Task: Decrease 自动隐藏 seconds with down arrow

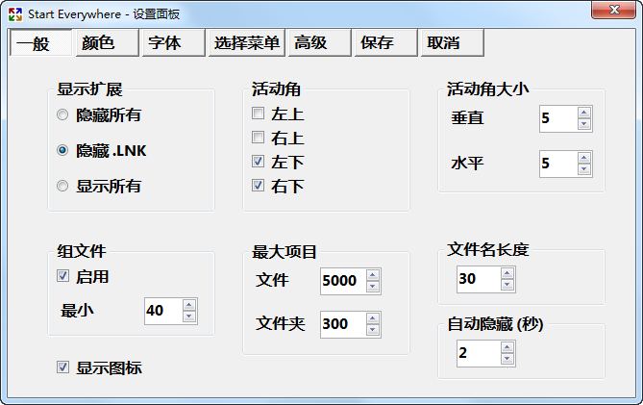Action: point(507,360)
